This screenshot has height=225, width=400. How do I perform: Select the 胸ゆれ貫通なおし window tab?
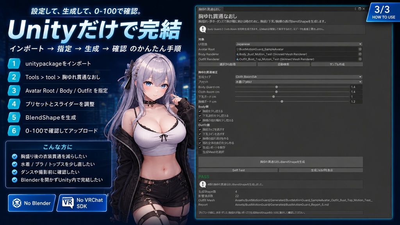(210, 9)
